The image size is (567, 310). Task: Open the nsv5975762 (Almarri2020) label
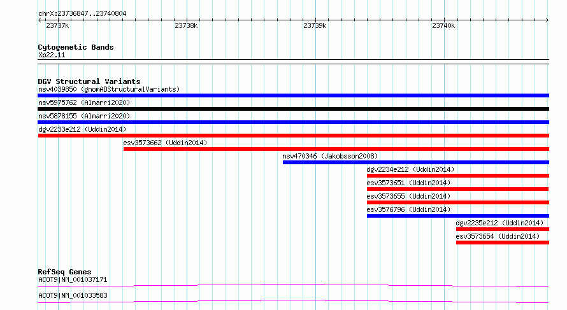[x=84, y=102]
